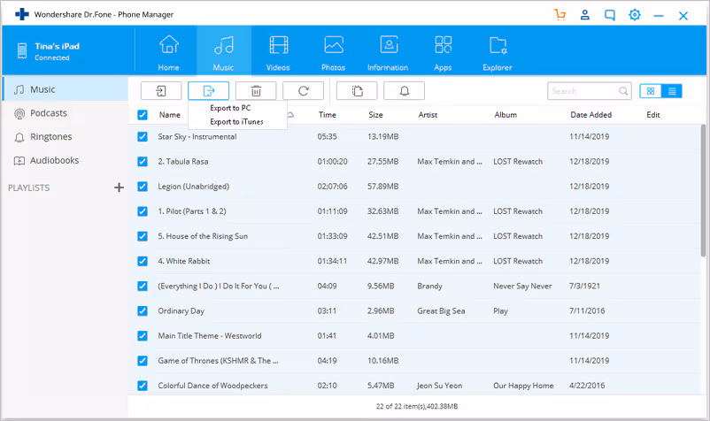Image resolution: width=710 pixels, height=421 pixels.
Task: Uncheck (Everything I Do) I Do It For You checkbox
Action: tap(143, 286)
